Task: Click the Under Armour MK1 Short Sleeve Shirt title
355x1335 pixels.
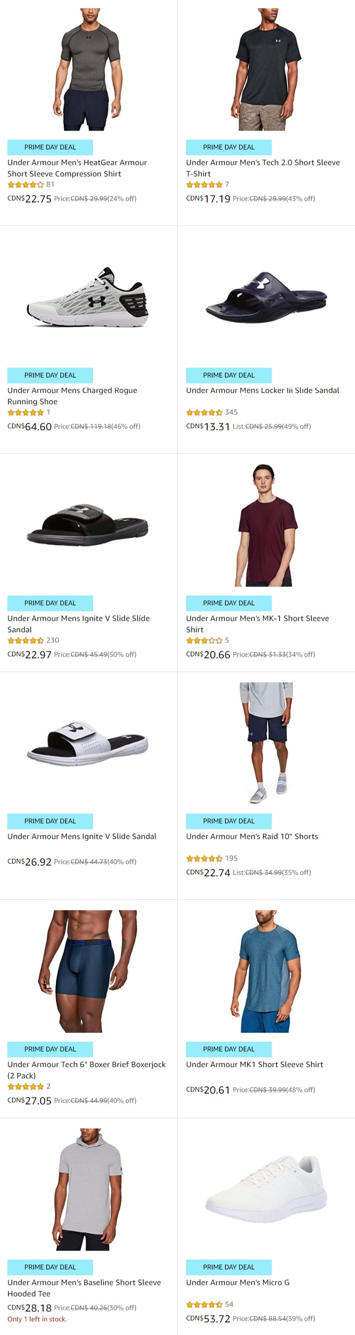Action: [254, 1064]
